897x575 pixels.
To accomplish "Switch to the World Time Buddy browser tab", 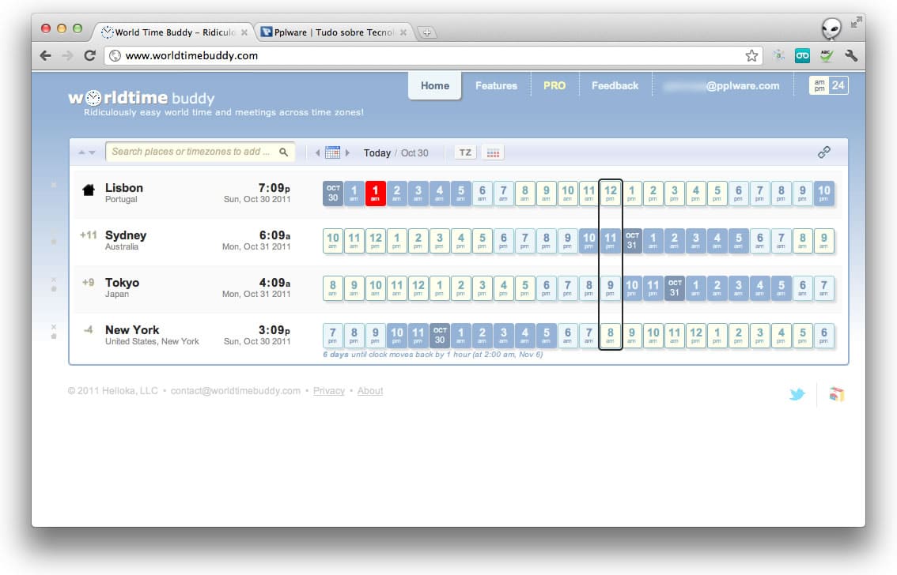I will (x=172, y=32).
